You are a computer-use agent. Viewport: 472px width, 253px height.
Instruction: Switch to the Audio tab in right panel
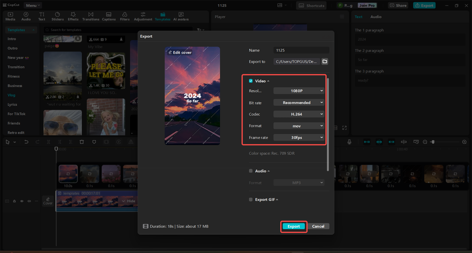click(376, 17)
